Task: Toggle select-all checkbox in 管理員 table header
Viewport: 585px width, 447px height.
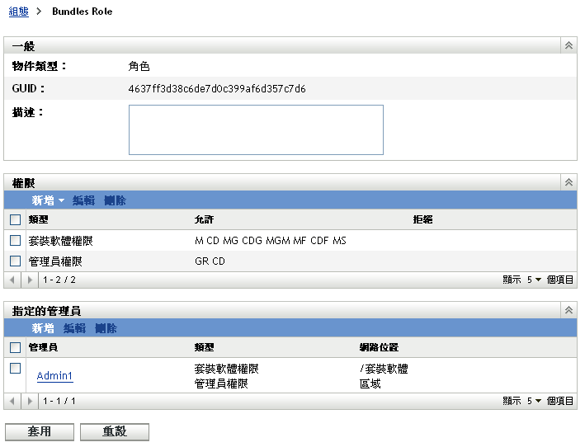Action: (x=16, y=347)
